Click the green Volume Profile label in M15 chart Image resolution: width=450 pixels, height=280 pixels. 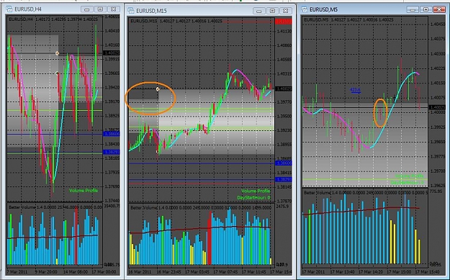pos(256,191)
